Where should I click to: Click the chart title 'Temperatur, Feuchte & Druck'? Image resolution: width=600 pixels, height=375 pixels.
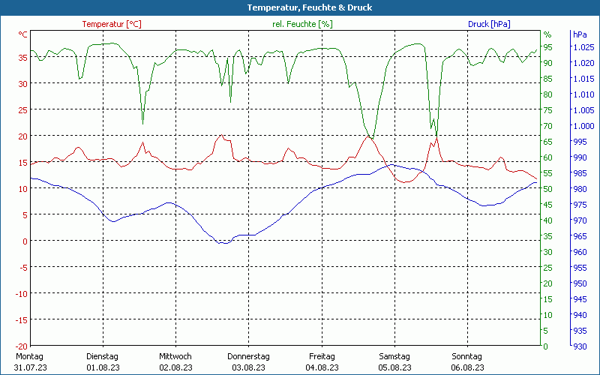pyautogui.click(x=310, y=7)
